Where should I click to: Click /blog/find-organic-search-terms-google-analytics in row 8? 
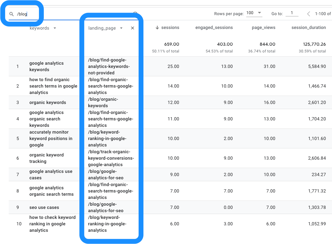pos(111,191)
